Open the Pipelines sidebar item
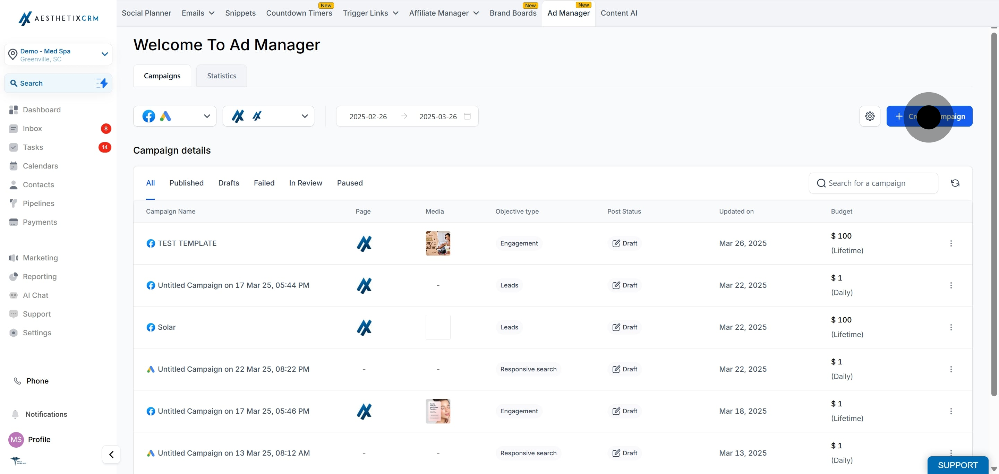The height and width of the screenshot is (474, 999). 39,203
